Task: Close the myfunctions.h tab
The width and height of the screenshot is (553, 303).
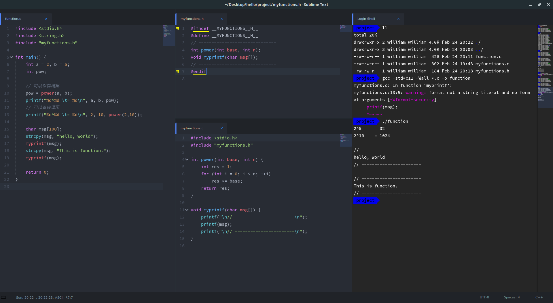Action: [221, 19]
